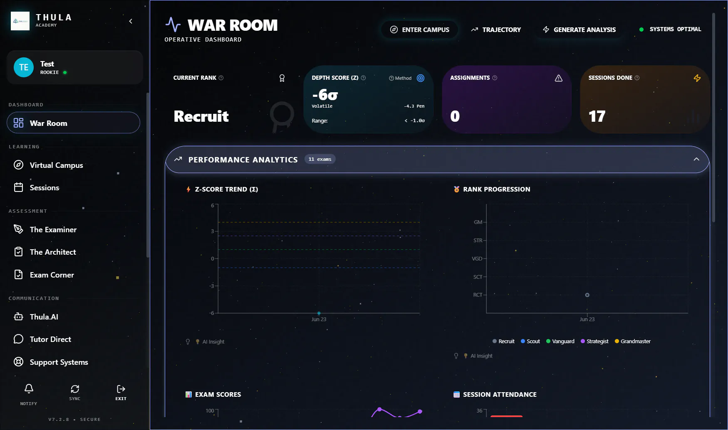Click the Sessions calendar icon

(x=18, y=187)
